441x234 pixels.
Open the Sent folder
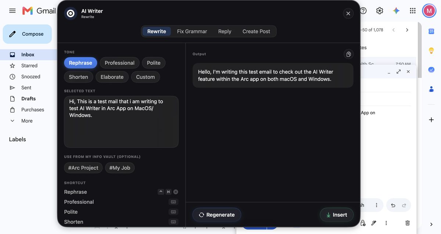pos(26,87)
